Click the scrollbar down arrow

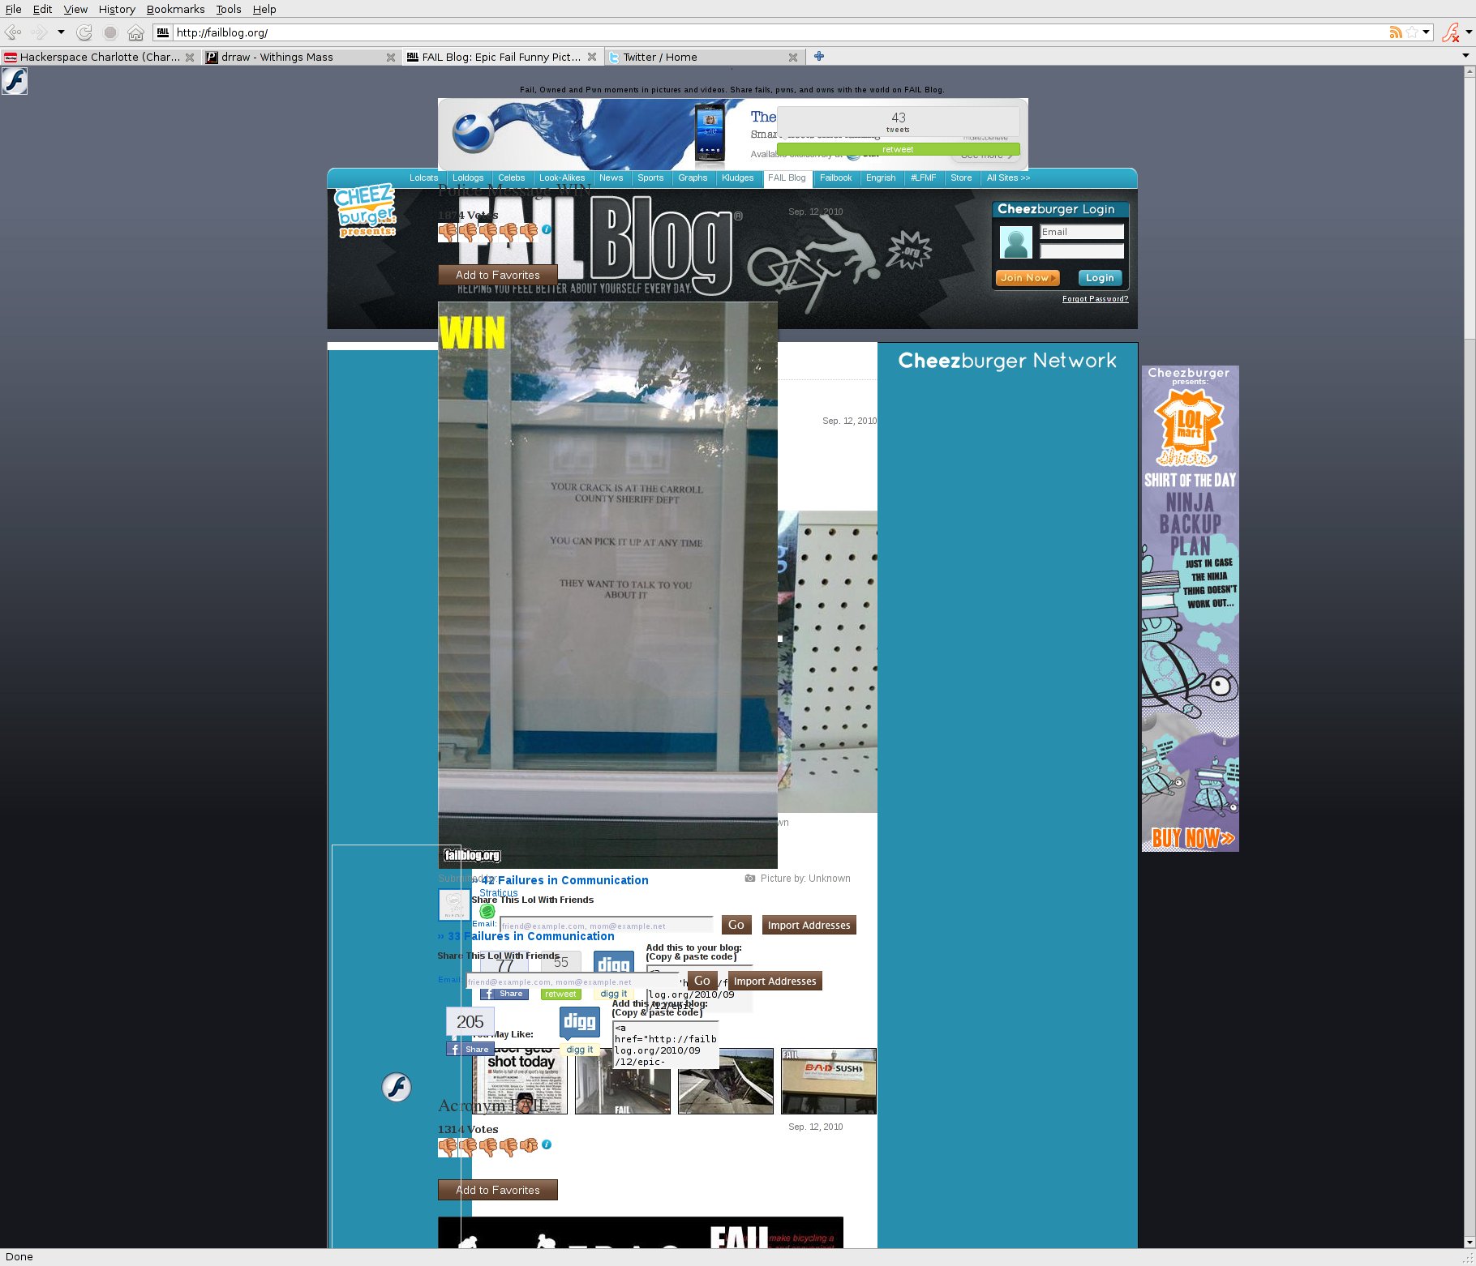coord(1470,1242)
